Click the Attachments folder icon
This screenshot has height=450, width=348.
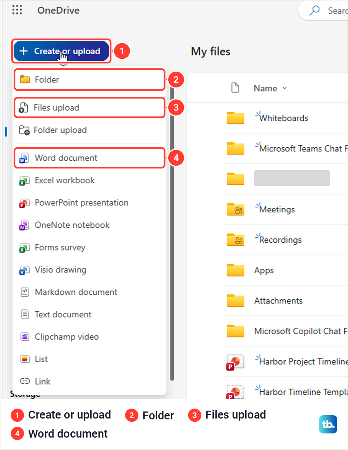235,301
